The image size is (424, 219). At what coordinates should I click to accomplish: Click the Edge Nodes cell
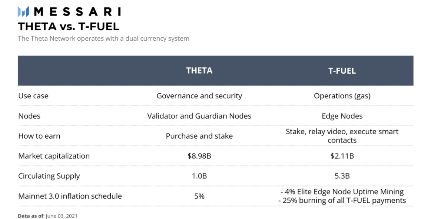[342, 116]
